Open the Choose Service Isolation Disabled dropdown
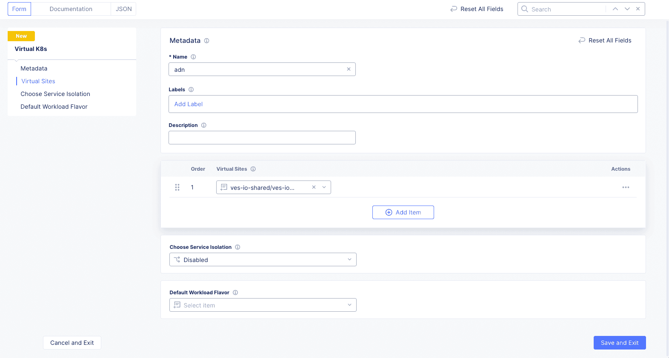This screenshot has height=358, width=669. tap(263, 259)
